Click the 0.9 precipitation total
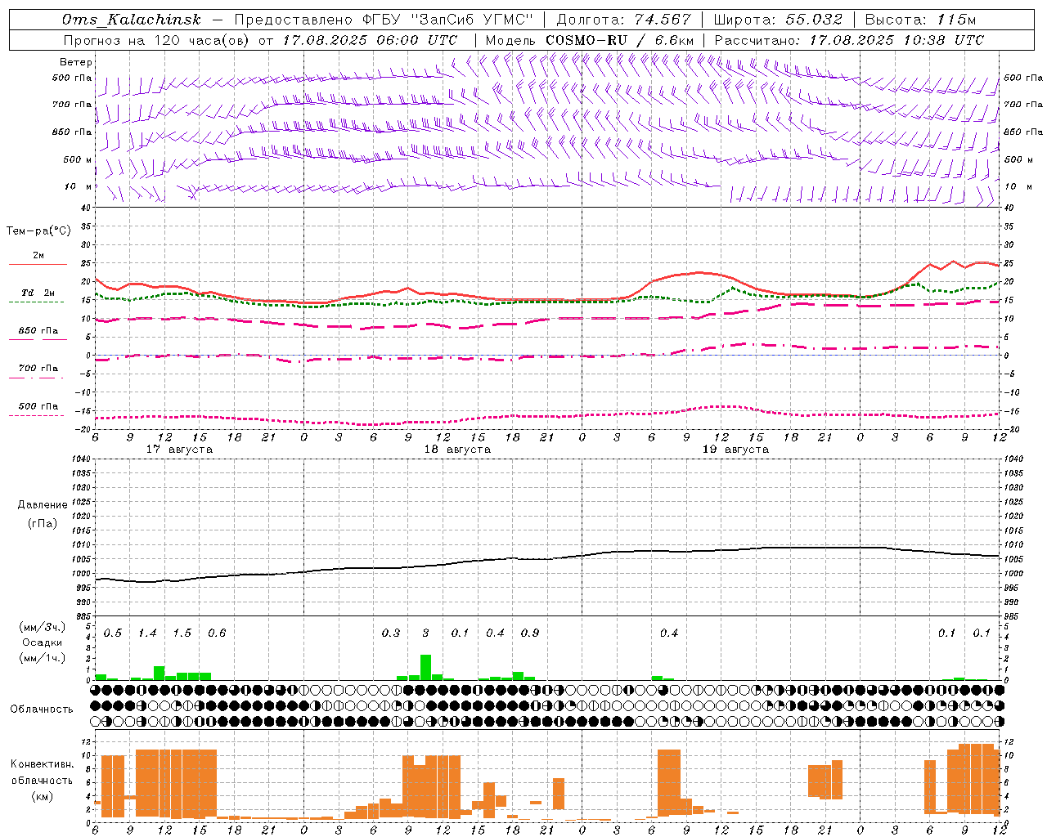This screenshot has height=837, width=1047. point(530,633)
